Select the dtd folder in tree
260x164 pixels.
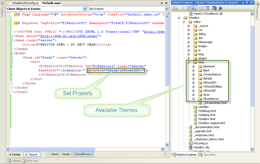pos(200,38)
